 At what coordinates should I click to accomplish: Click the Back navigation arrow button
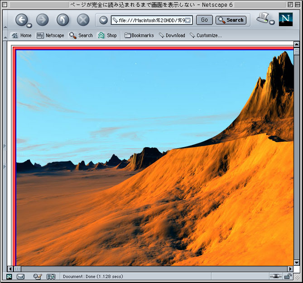click(x=21, y=20)
